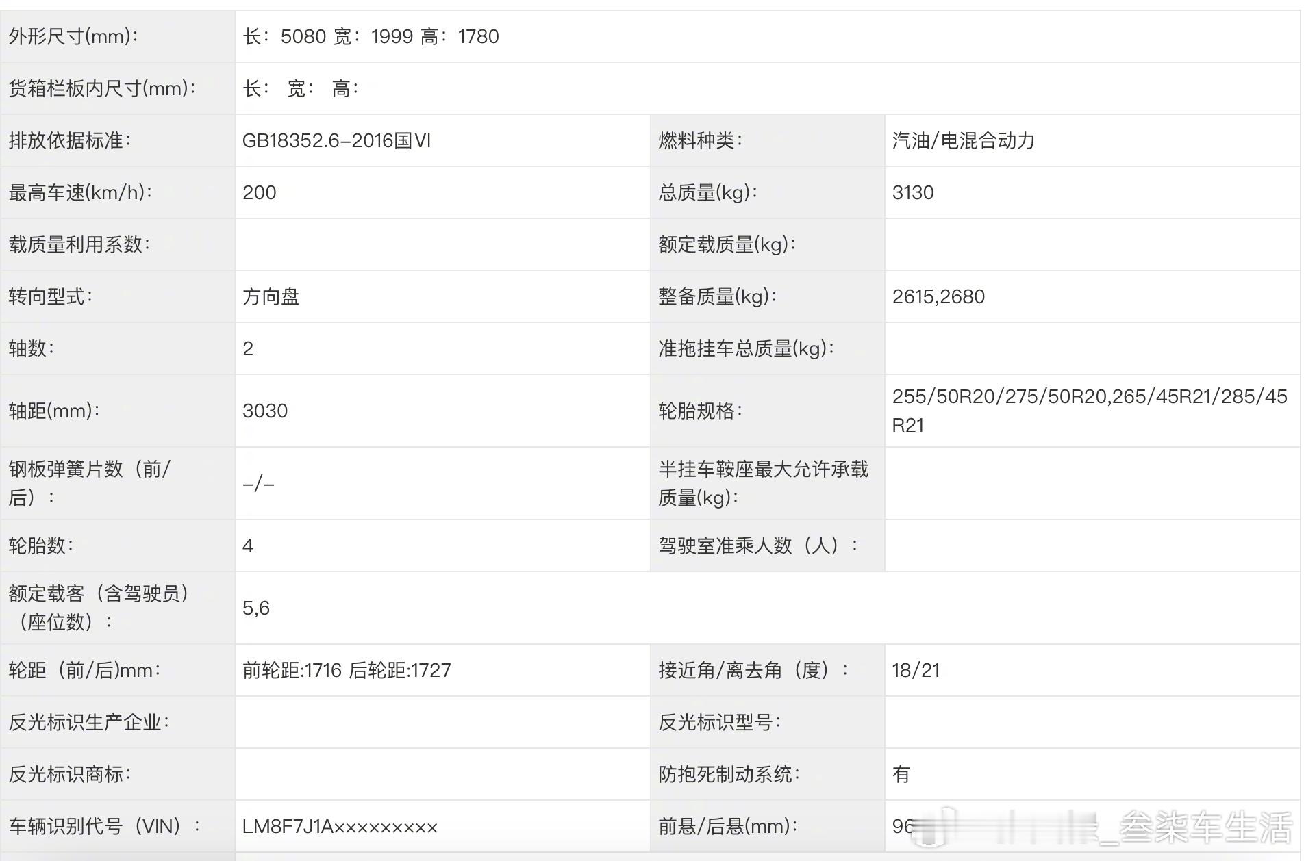Click the 外形尺寸(mm) label

tap(73, 36)
